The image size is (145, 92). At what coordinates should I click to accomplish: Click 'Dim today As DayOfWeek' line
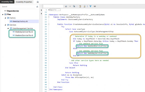pos(96,39)
